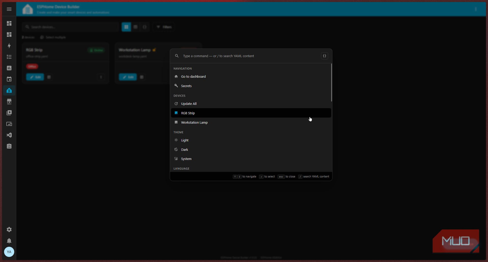Select Workstation Lamp device in palette
This screenshot has width=488, height=262.
[x=251, y=122]
